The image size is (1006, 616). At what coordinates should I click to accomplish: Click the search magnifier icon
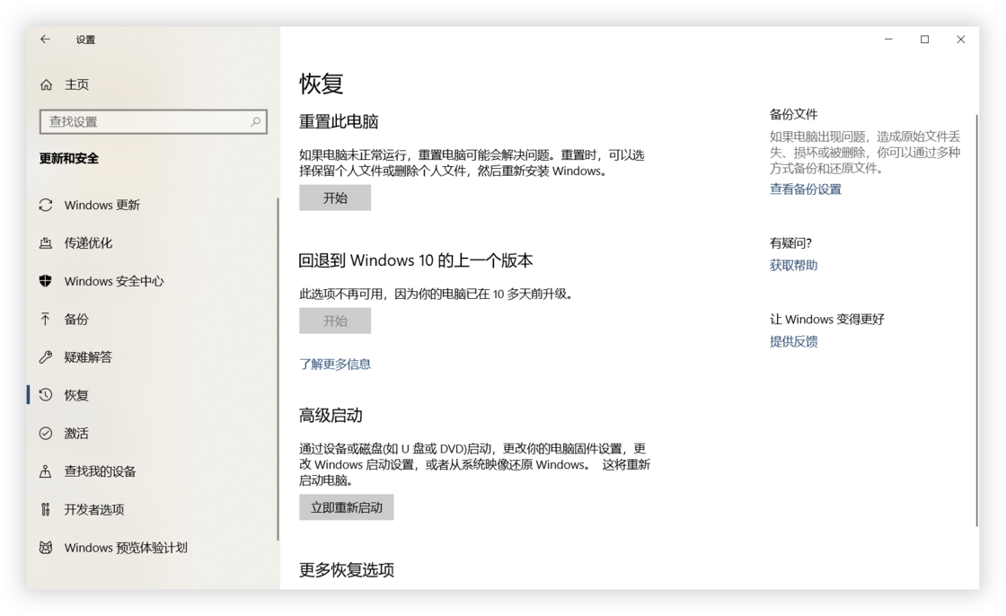click(255, 121)
